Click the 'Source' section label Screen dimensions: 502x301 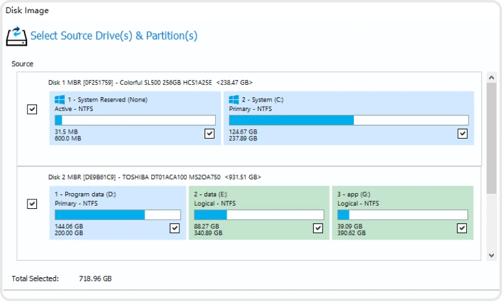click(23, 64)
